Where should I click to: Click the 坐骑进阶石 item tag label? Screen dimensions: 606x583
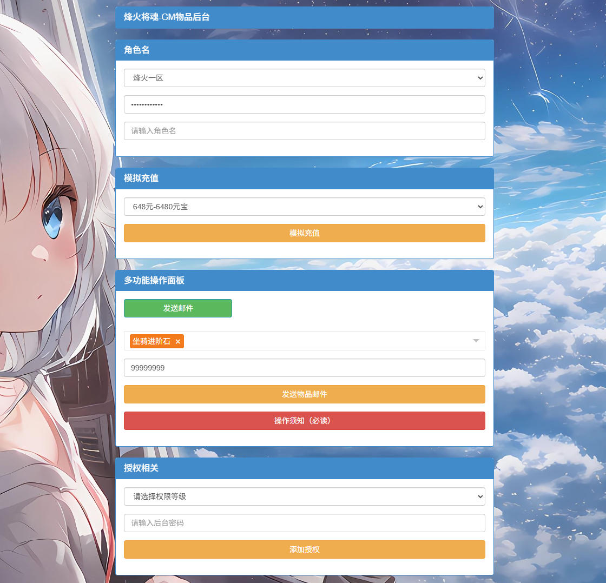click(151, 342)
